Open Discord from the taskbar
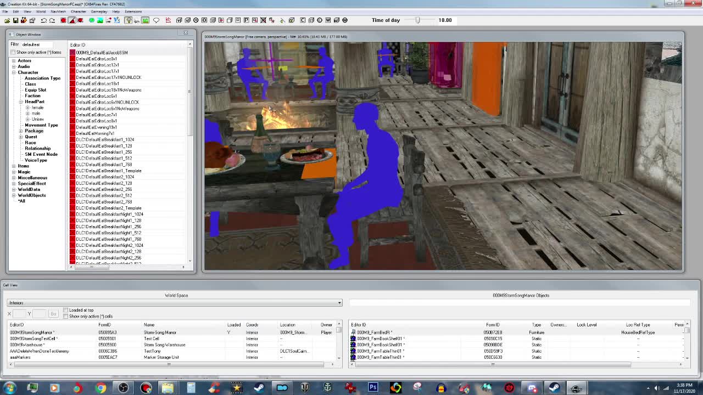This screenshot has height=395, width=703. pos(531,388)
